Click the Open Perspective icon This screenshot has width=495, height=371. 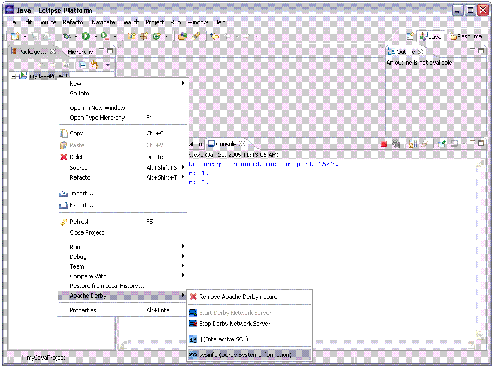(410, 36)
